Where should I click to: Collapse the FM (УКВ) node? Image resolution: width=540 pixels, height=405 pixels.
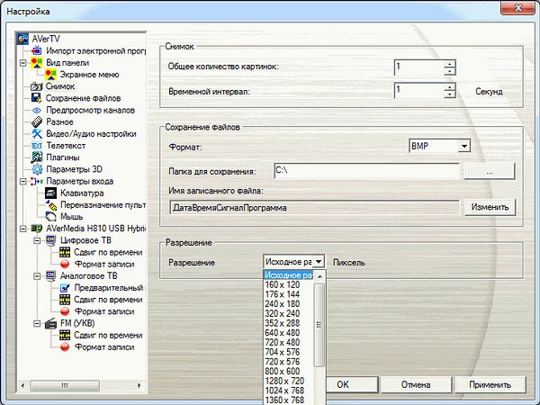coord(37,323)
